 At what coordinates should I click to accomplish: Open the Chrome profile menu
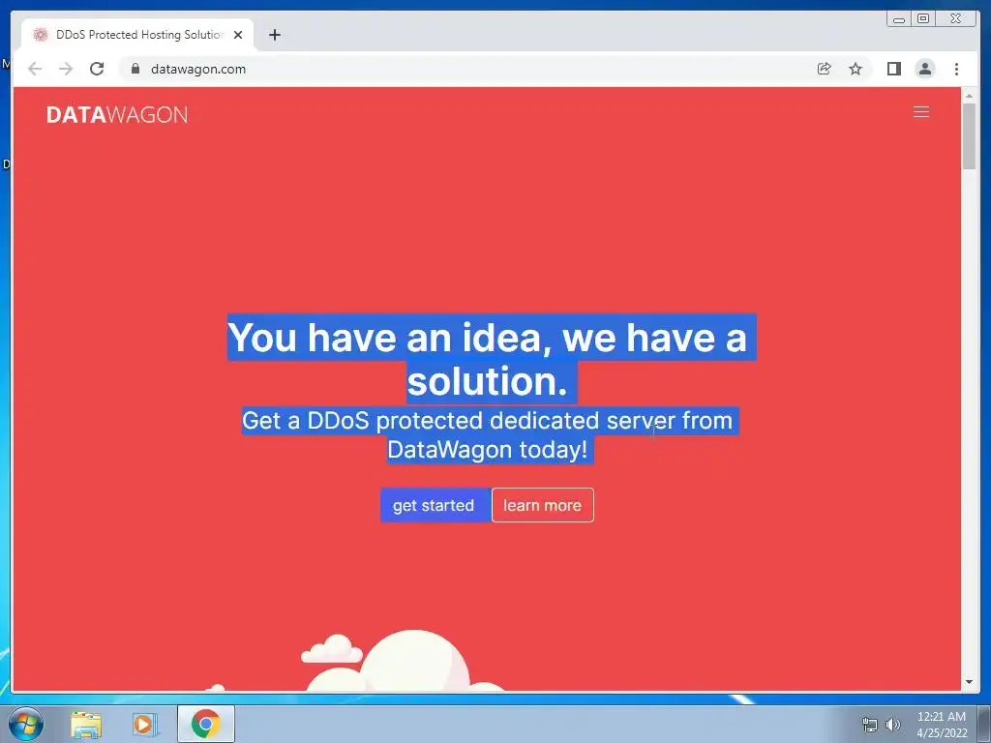click(x=924, y=69)
